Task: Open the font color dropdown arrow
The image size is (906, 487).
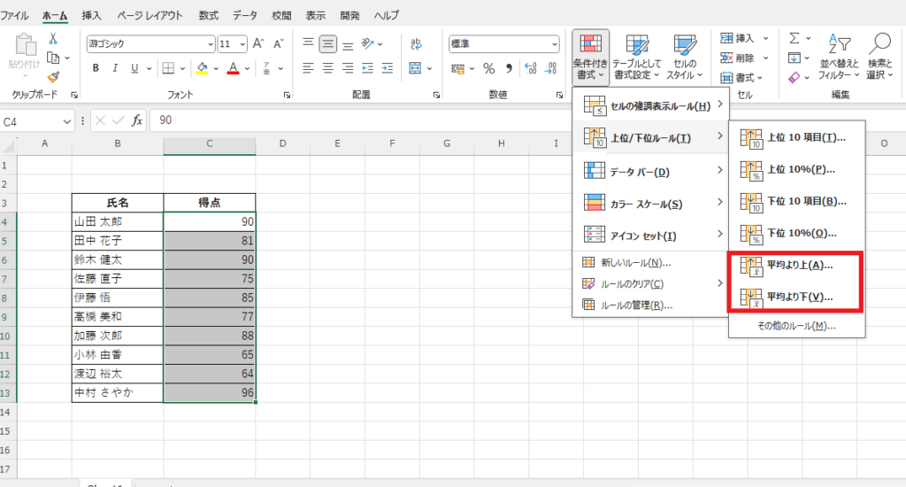Action: [x=248, y=68]
